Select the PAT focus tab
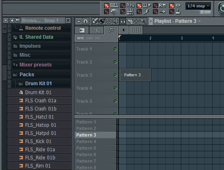224x170 pixels. (x=97, y=38)
